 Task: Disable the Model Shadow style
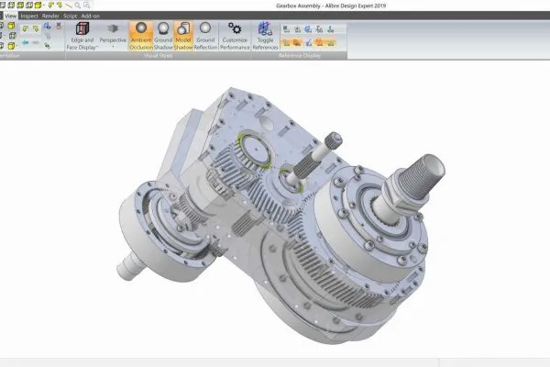click(183, 36)
